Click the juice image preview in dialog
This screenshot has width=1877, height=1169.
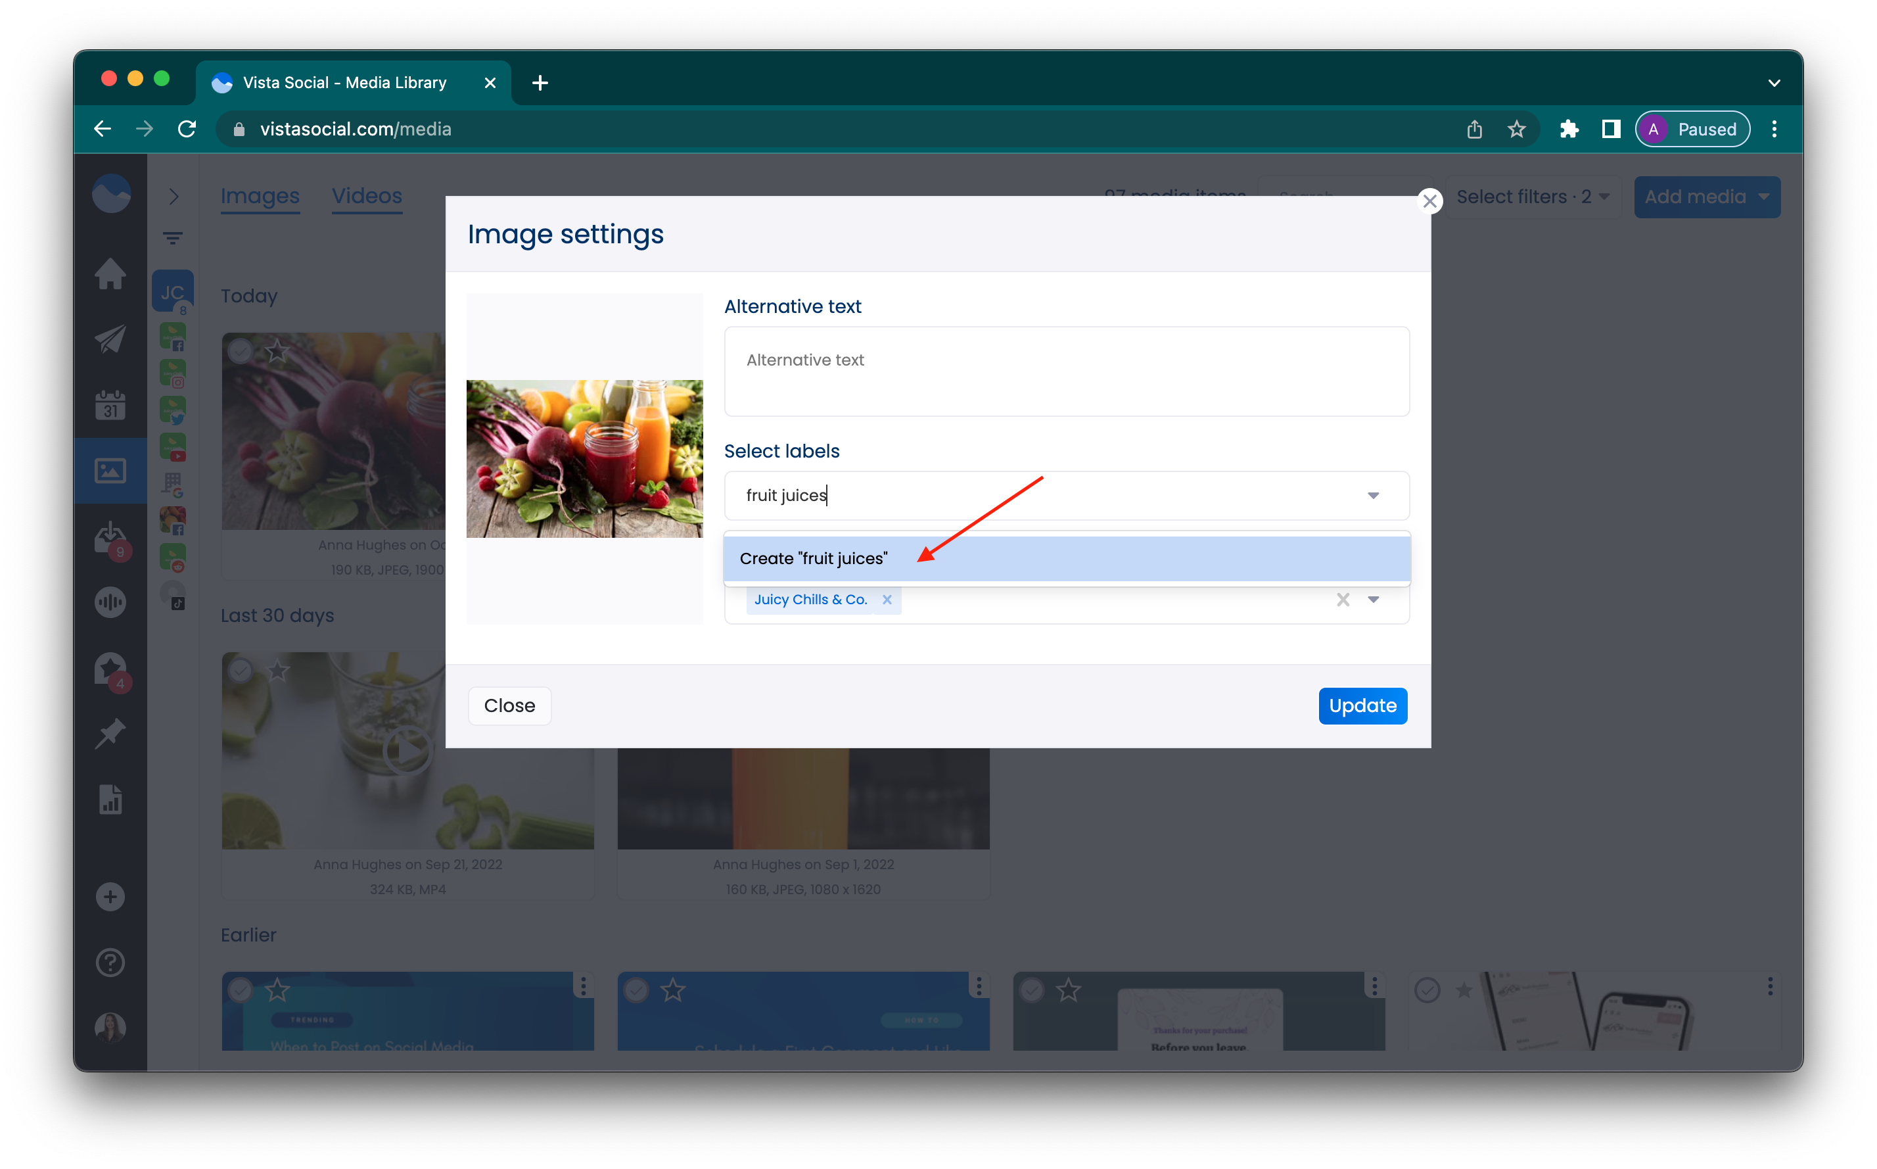585,458
